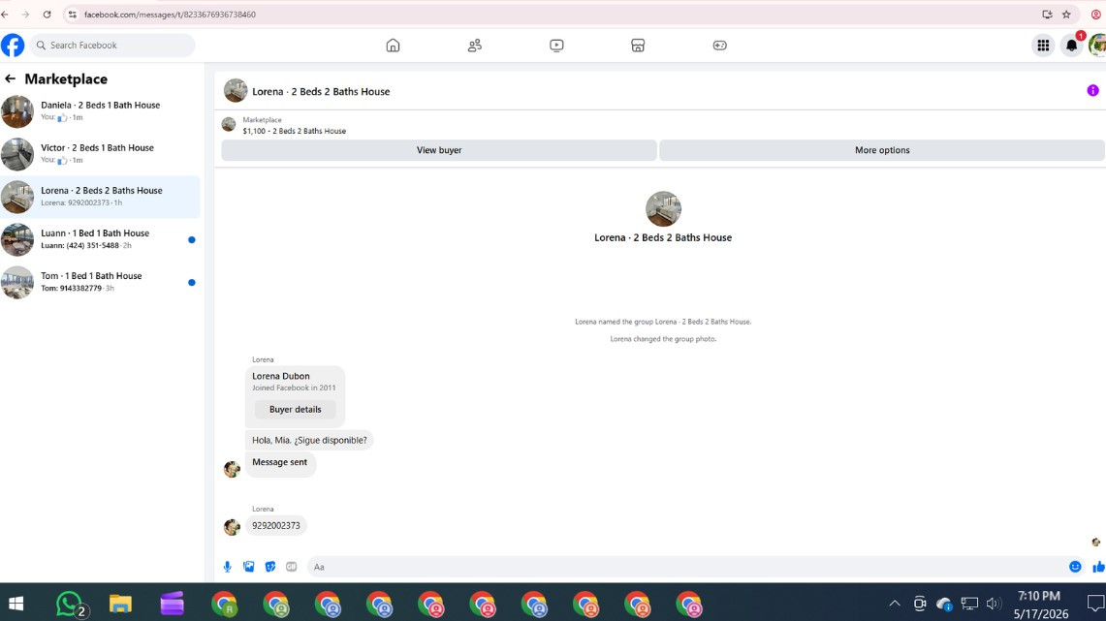Open Victor 2 Beds 1 Bath conversation
1106x621 pixels.
pyautogui.click(x=100, y=154)
